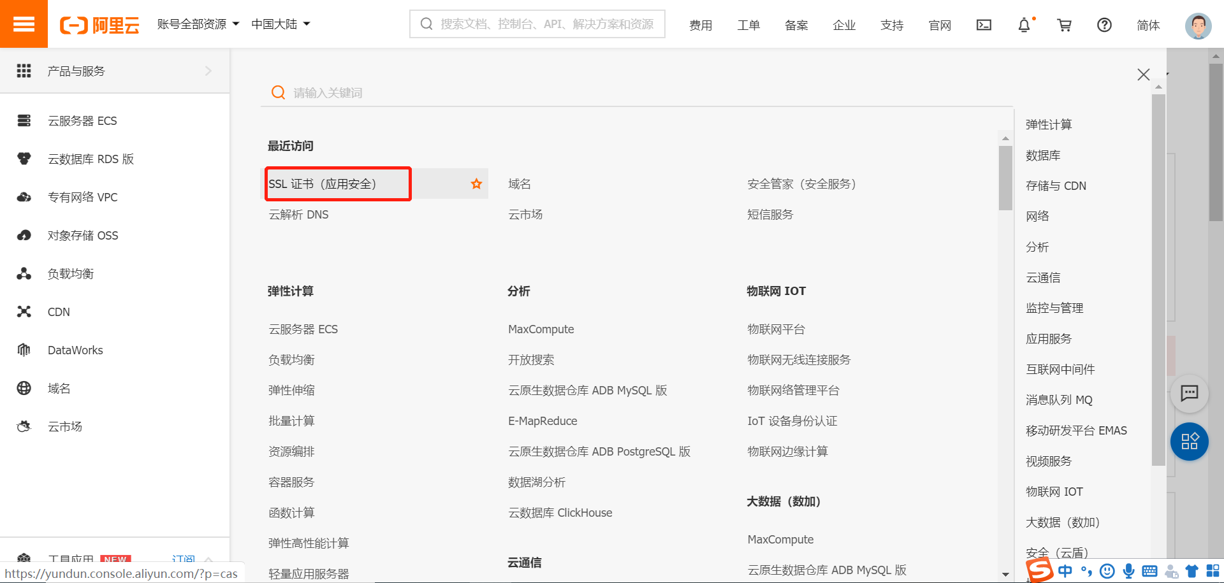Switch language via 简体
The image size is (1224, 583).
click(1148, 25)
